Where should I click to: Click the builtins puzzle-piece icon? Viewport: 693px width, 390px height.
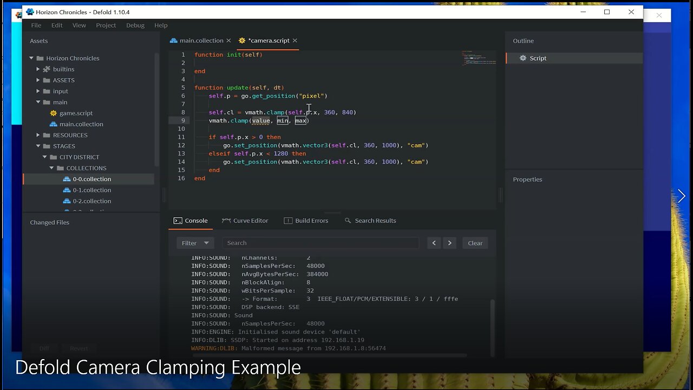(x=47, y=69)
